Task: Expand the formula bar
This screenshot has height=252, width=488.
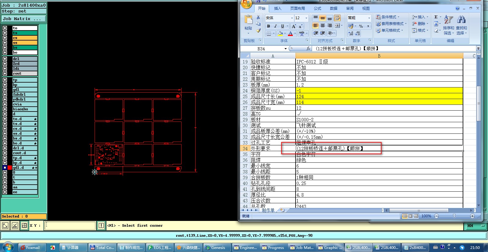Action: point(478,48)
